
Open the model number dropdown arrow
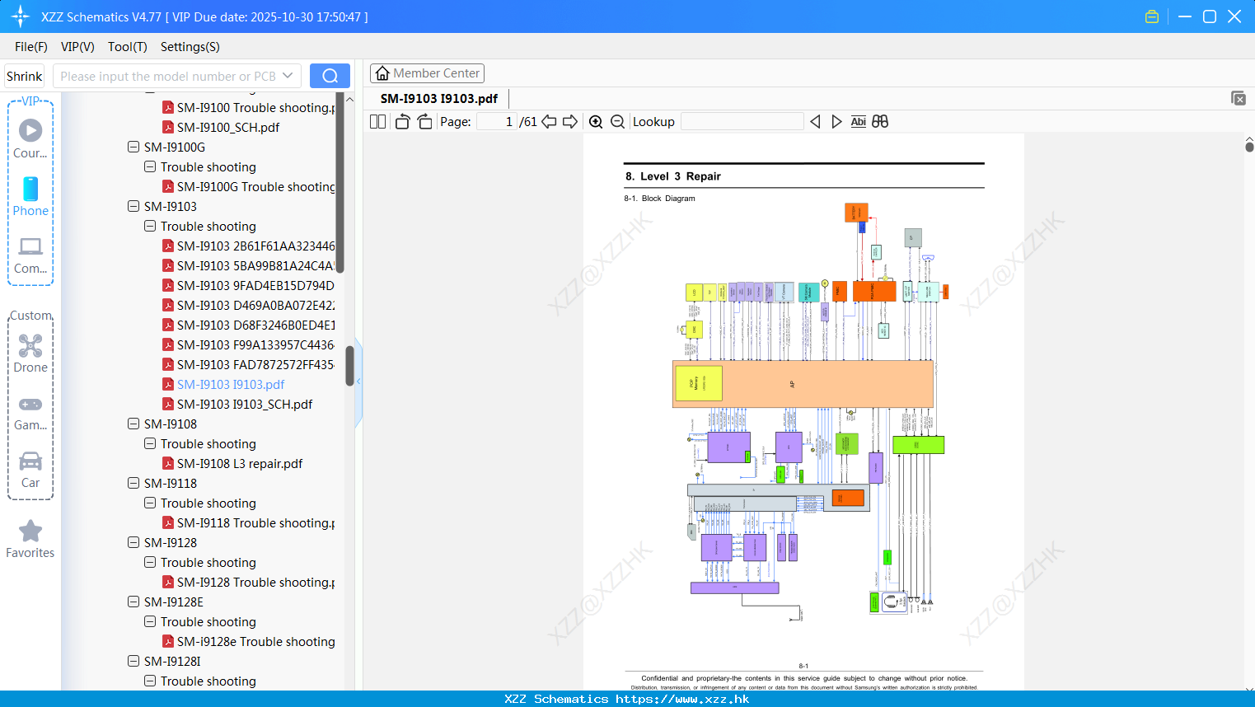(288, 76)
